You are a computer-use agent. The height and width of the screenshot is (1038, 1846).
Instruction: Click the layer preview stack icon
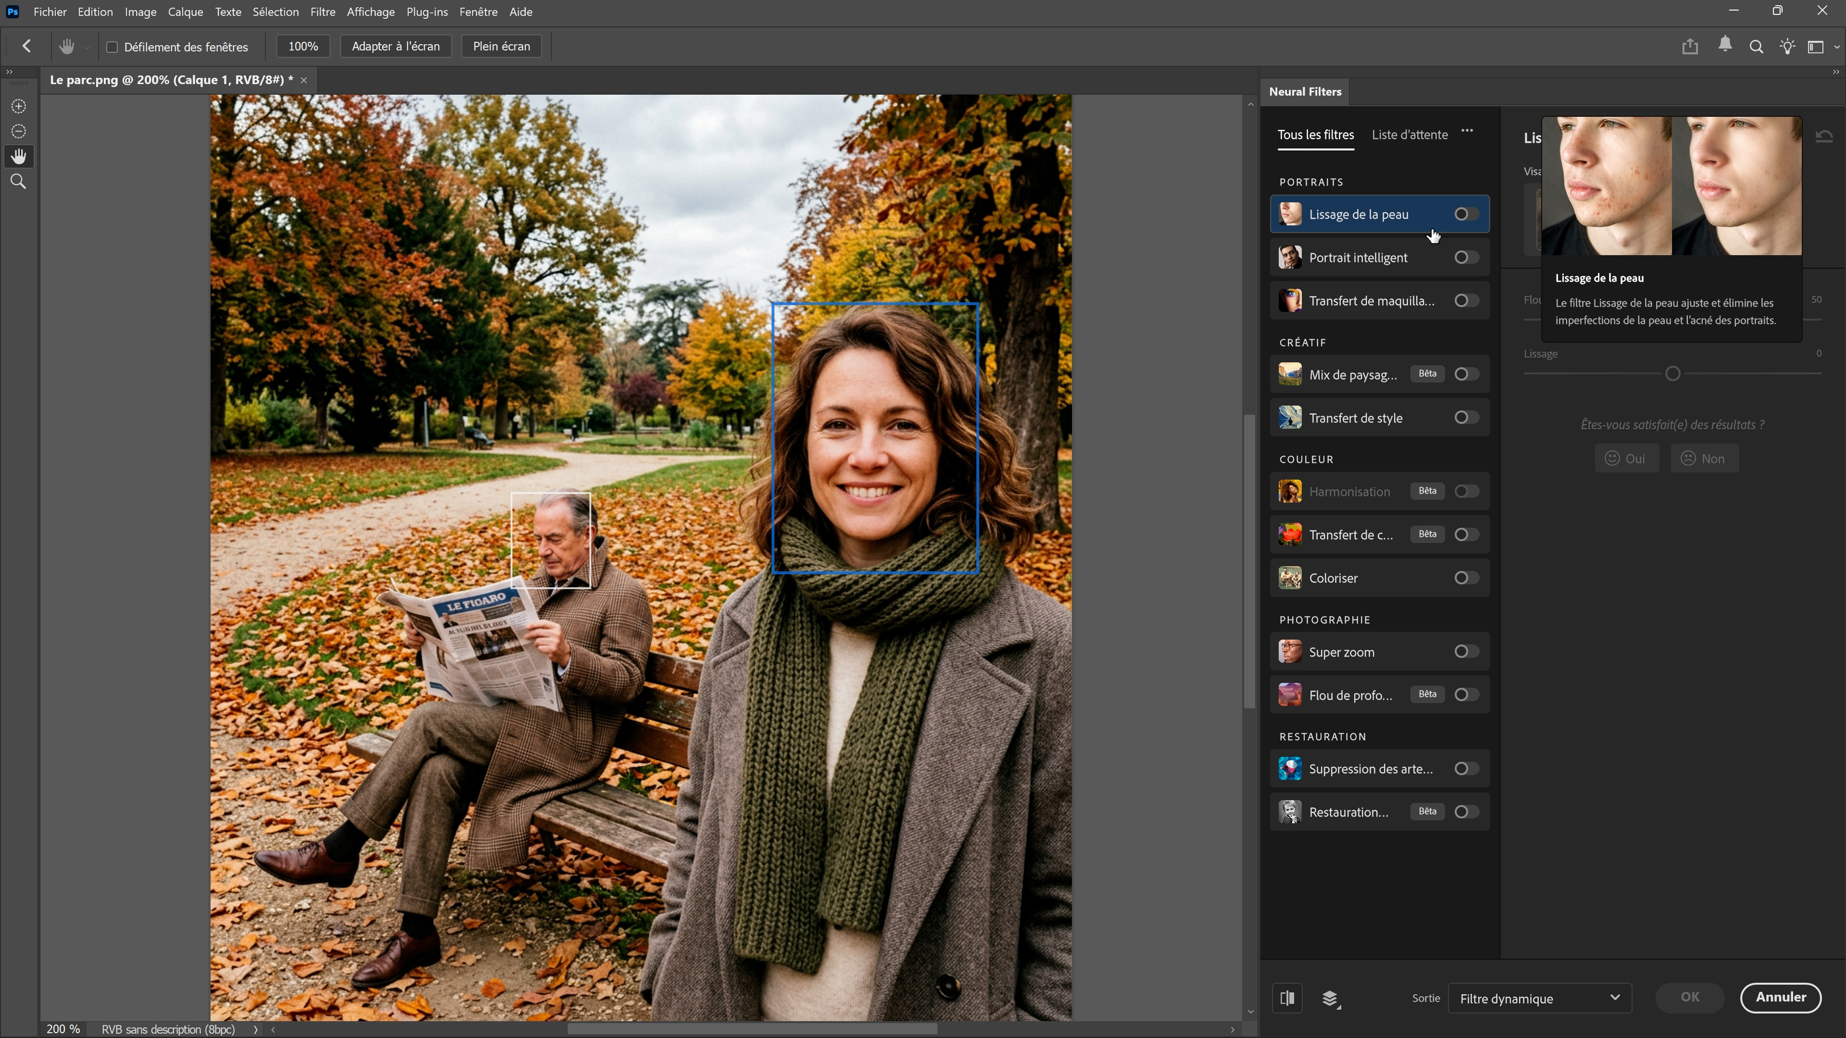1330,999
